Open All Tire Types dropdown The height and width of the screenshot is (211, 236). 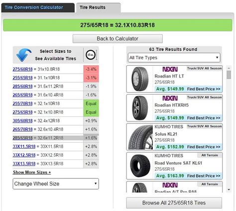[174, 58]
